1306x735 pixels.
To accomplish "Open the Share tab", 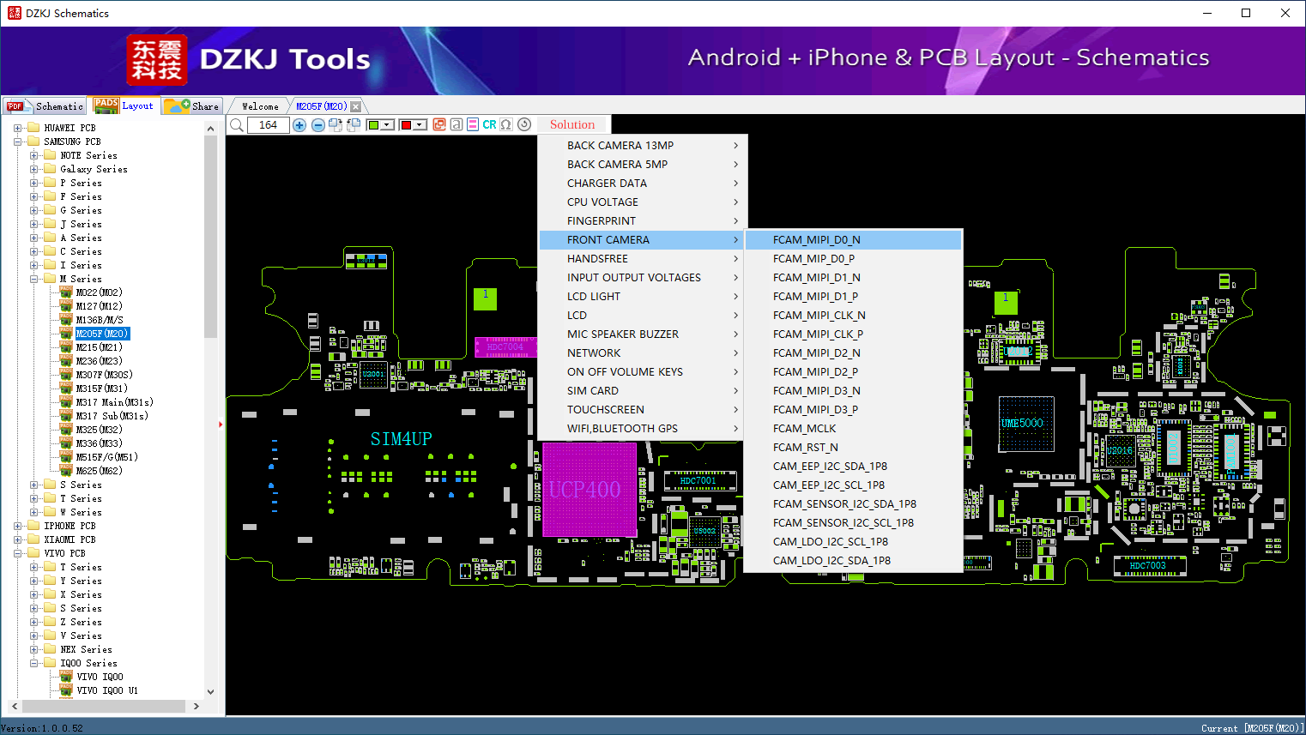I will 192,106.
